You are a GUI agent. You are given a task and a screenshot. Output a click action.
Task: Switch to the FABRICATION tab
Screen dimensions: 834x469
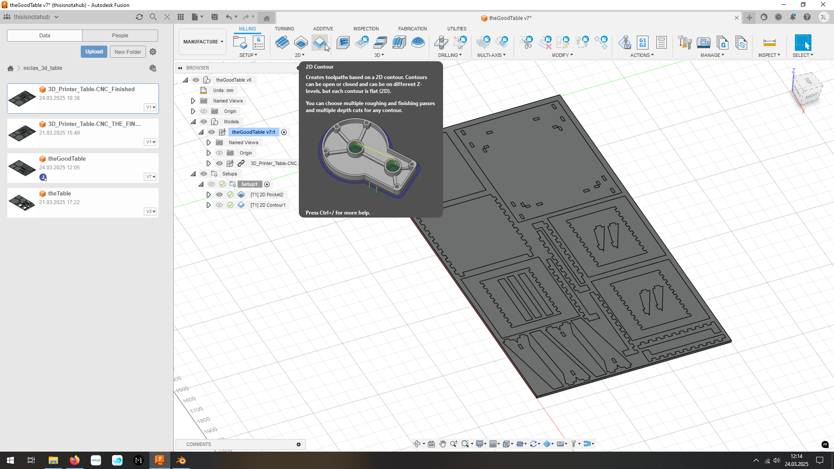point(413,29)
